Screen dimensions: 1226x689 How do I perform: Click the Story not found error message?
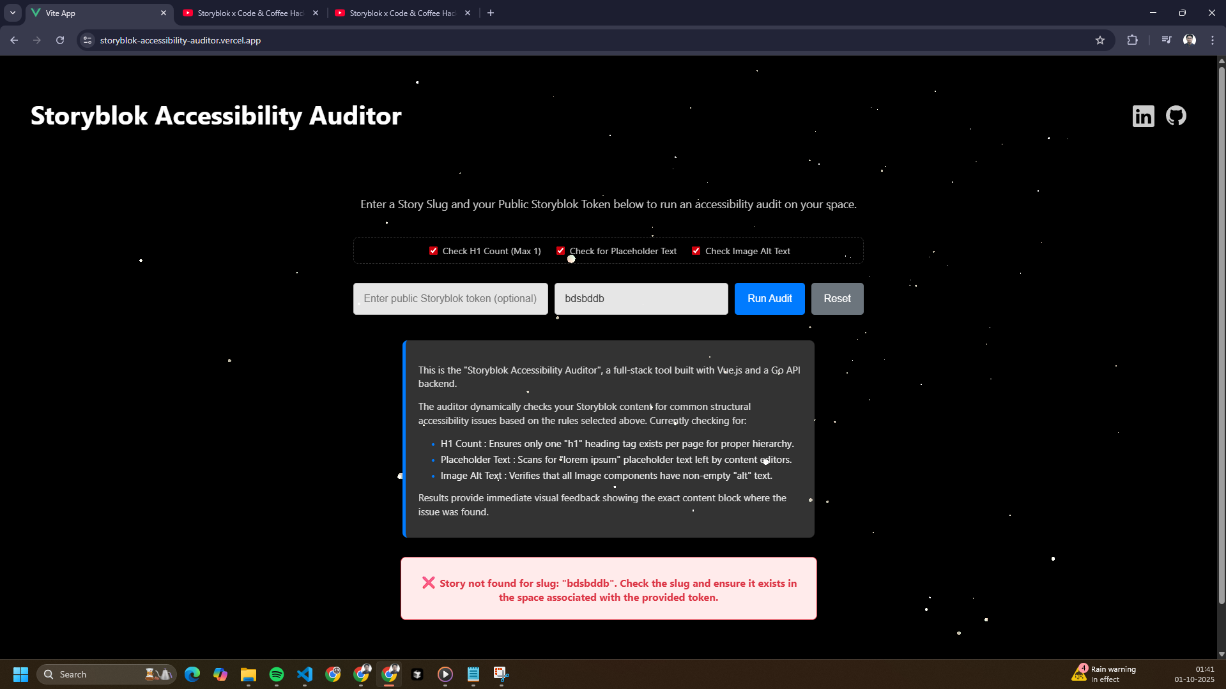609,589
